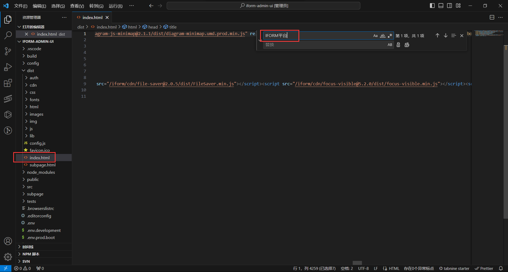Open the Accounts menu icon
Image resolution: width=508 pixels, height=272 pixels.
click(8, 241)
